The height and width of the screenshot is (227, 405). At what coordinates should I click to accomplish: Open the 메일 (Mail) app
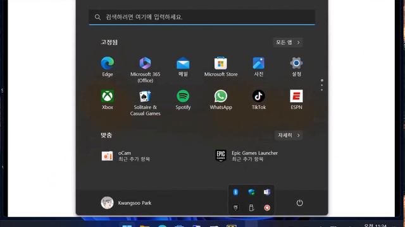click(183, 67)
